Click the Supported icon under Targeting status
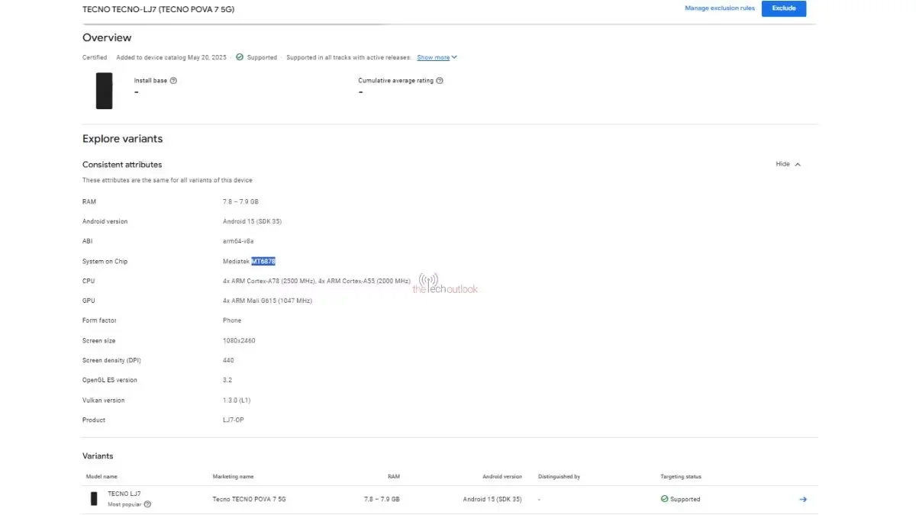The image size is (916, 515). 665,499
